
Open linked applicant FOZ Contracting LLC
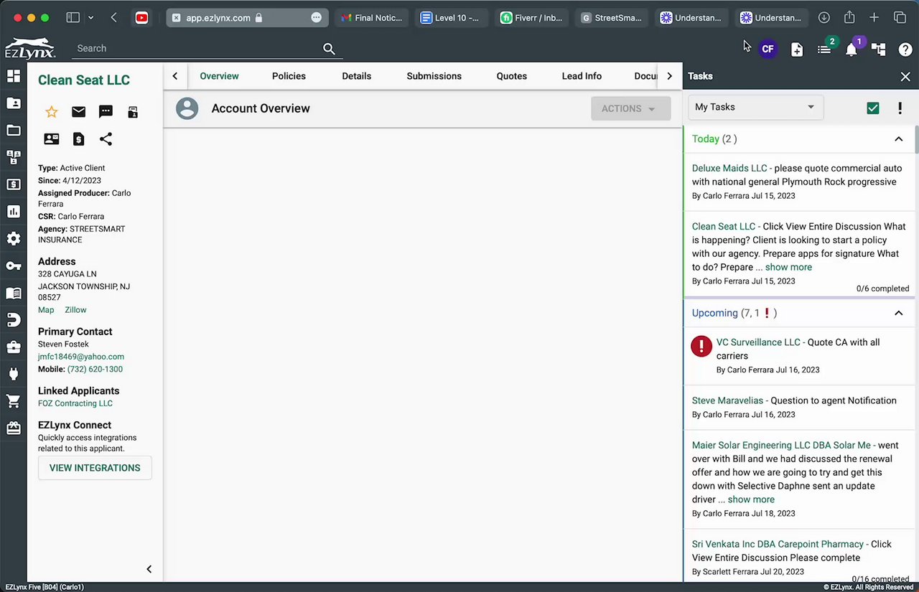pyautogui.click(x=75, y=403)
